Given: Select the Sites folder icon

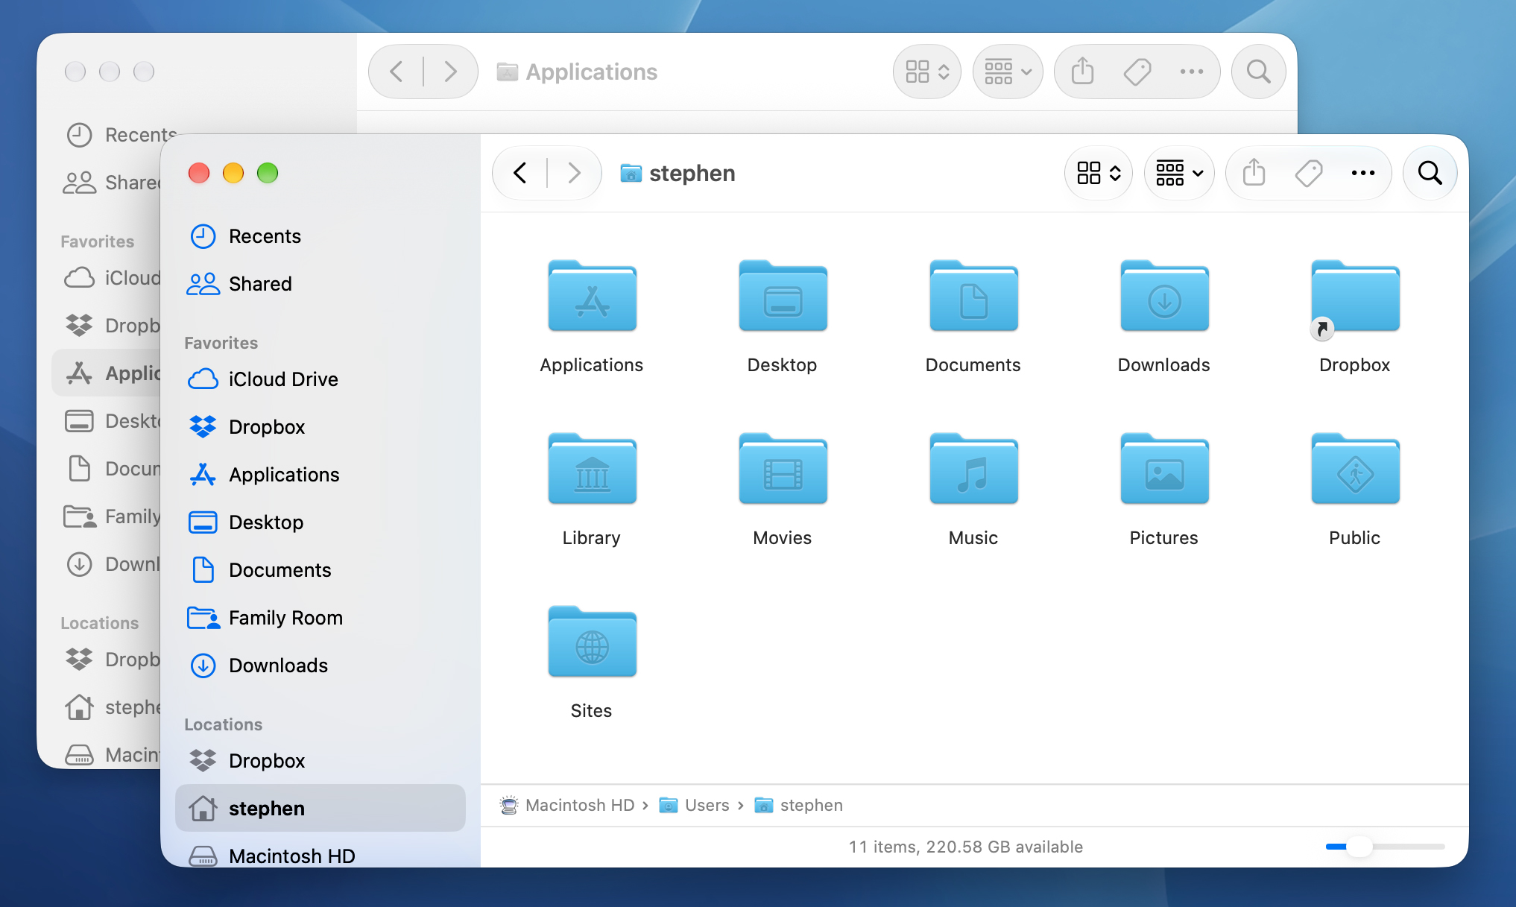Looking at the screenshot, I should (x=592, y=642).
